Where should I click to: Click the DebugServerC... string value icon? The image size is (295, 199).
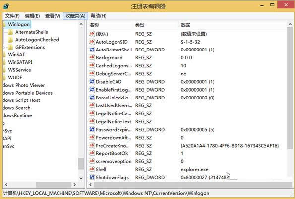pyautogui.click(x=92, y=73)
